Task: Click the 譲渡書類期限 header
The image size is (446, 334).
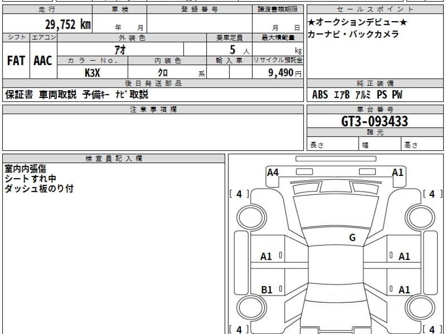Action: click(278, 10)
